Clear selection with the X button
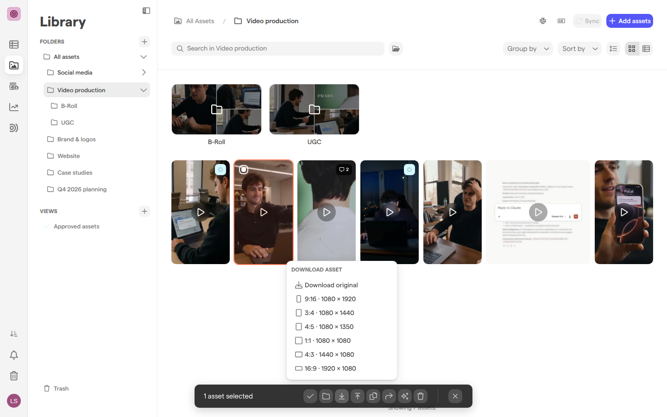Image resolution: width=667 pixels, height=417 pixels. point(455,396)
